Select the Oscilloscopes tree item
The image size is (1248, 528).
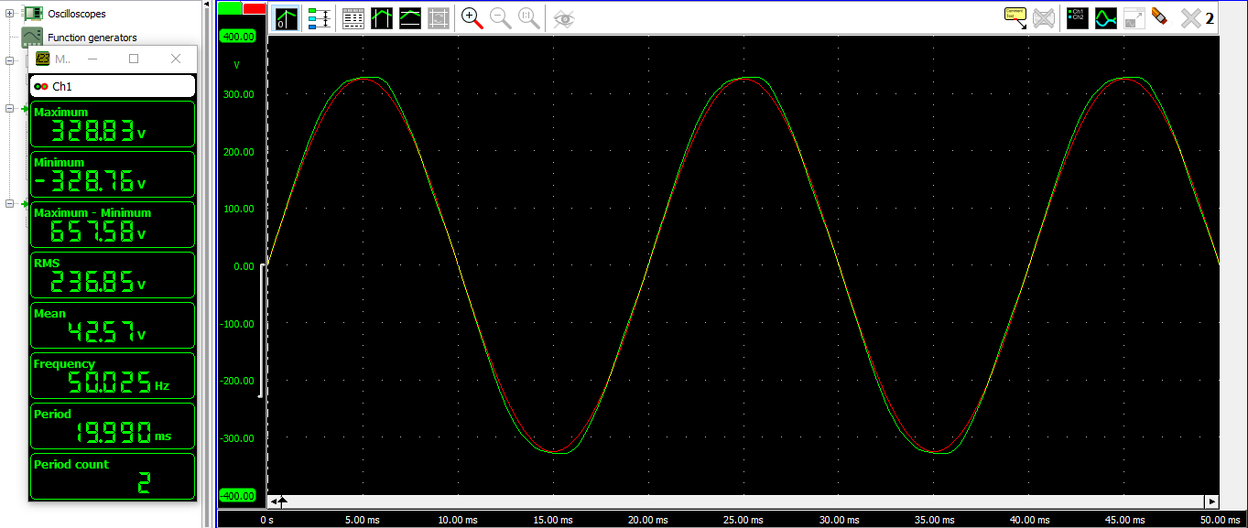(x=76, y=14)
